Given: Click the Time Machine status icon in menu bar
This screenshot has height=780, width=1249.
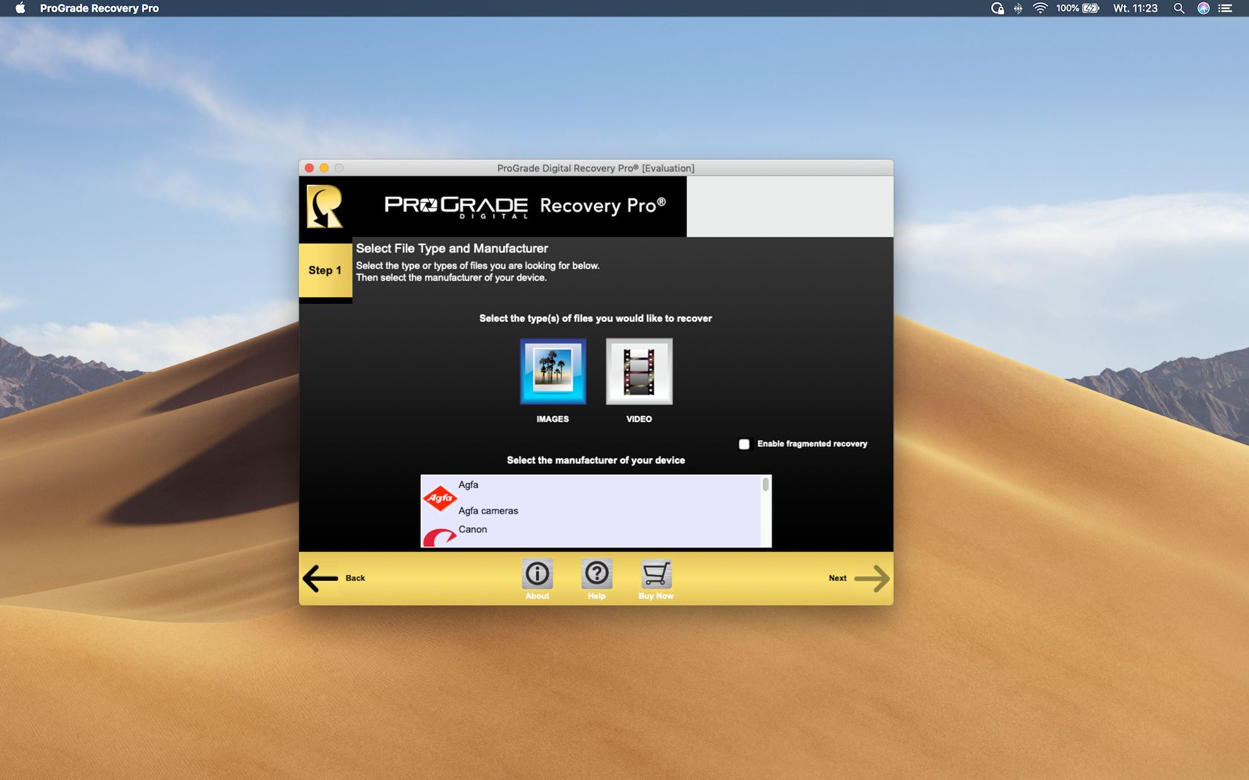Looking at the screenshot, I should point(998,8).
